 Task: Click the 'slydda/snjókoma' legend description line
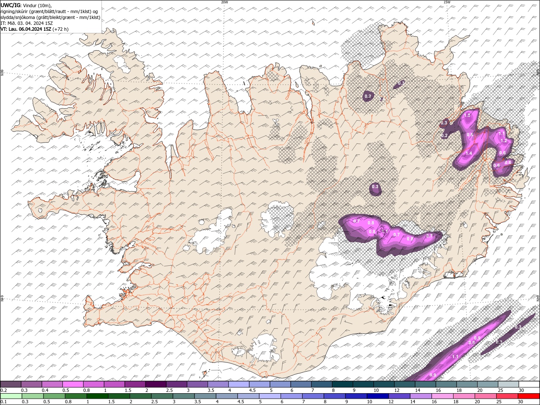click(x=50, y=17)
